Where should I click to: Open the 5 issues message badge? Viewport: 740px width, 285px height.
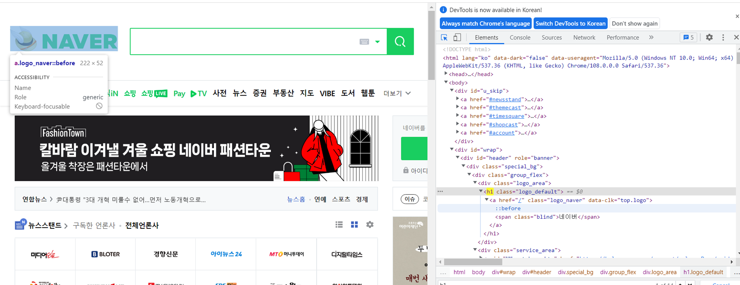(688, 38)
